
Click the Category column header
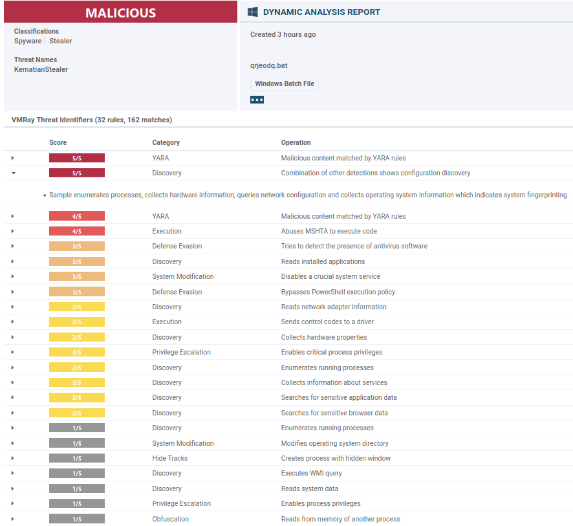coord(166,142)
